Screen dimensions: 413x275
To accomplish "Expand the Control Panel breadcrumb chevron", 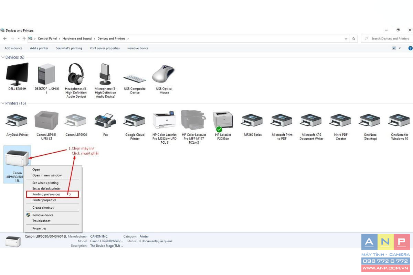I will point(60,38).
